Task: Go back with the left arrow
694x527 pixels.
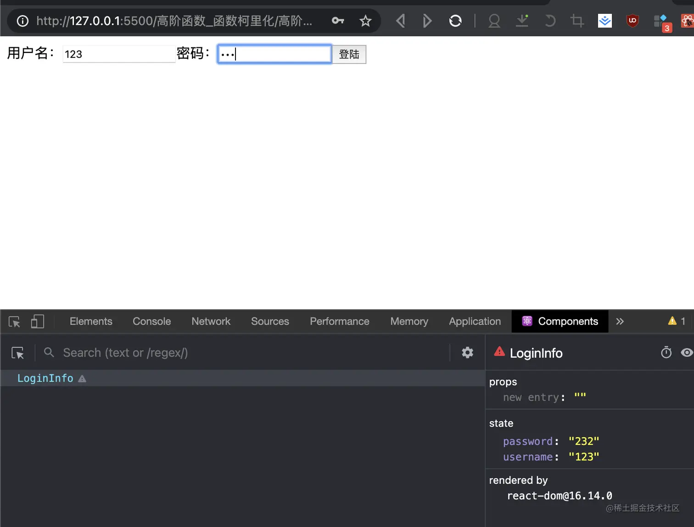Action: (401, 21)
